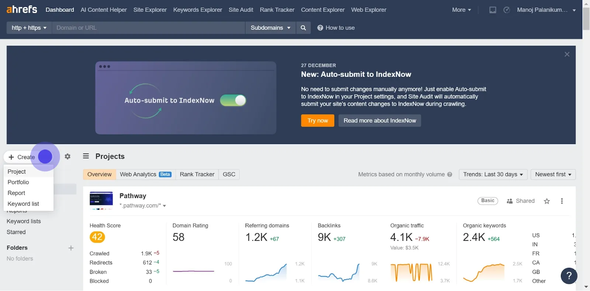Open Starred in sidebar

click(16, 232)
